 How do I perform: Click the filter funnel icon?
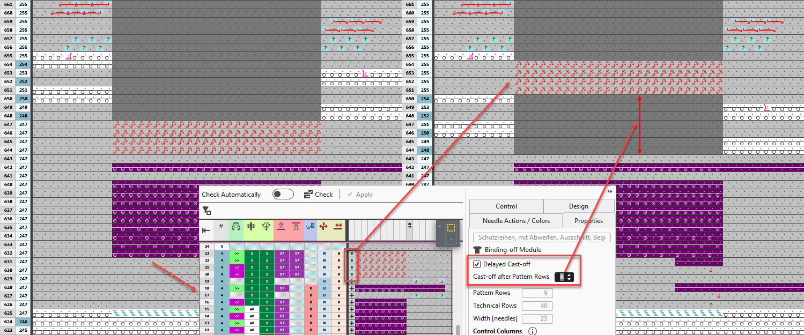(x=206, y=211)
